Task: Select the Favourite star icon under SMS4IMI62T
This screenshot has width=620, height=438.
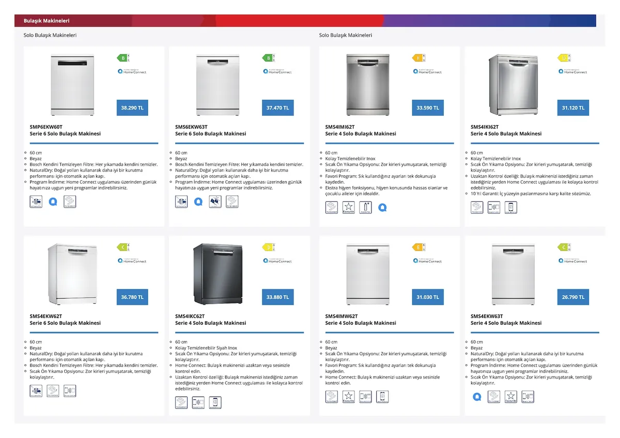Action: tap(348, 207)
